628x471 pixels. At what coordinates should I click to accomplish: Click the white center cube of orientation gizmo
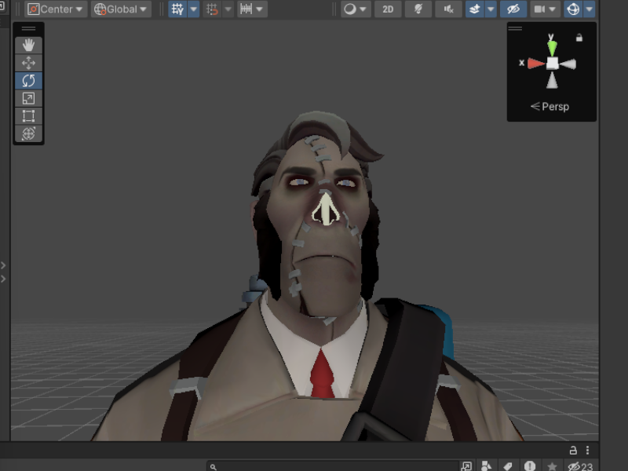[553, 64]
